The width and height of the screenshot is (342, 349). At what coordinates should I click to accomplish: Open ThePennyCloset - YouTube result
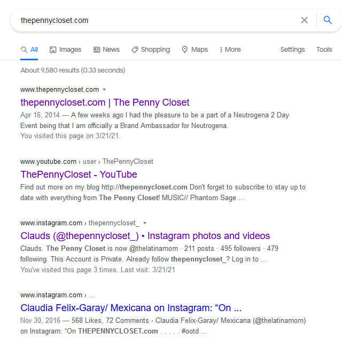coord(79,174)
